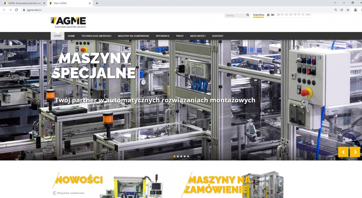The image size is (362, 198).
Task: Open MASZYNY NA ZAMÓWIENIE menu
Action: click(x=134, y=36)
